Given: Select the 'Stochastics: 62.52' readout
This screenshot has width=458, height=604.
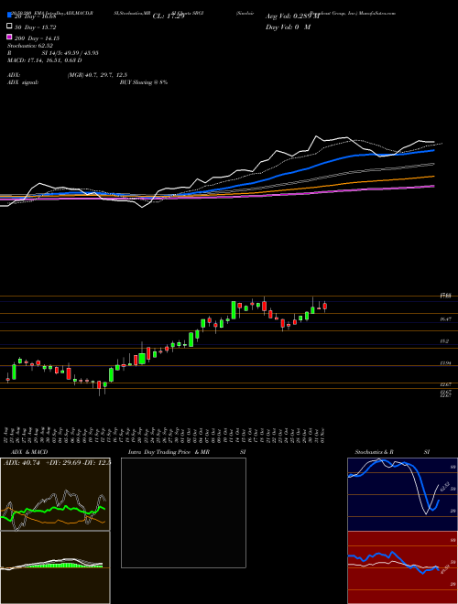Looking at the screenshot, I should click(30, 46).
